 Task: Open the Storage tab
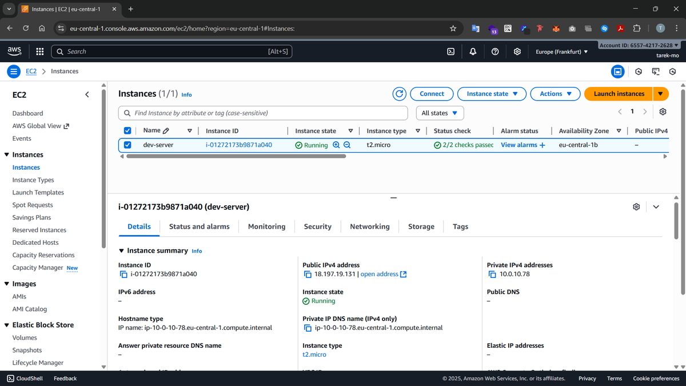click(421, 226)
